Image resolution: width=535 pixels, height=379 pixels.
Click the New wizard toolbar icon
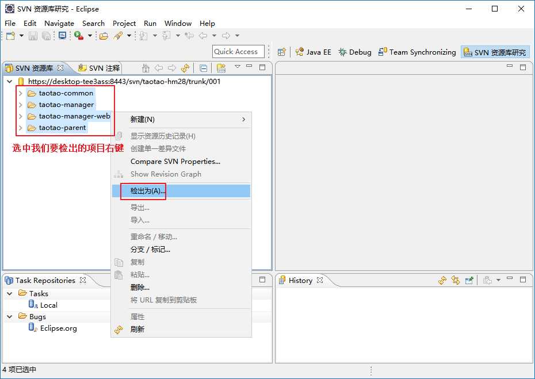click(x=10, y=36)
